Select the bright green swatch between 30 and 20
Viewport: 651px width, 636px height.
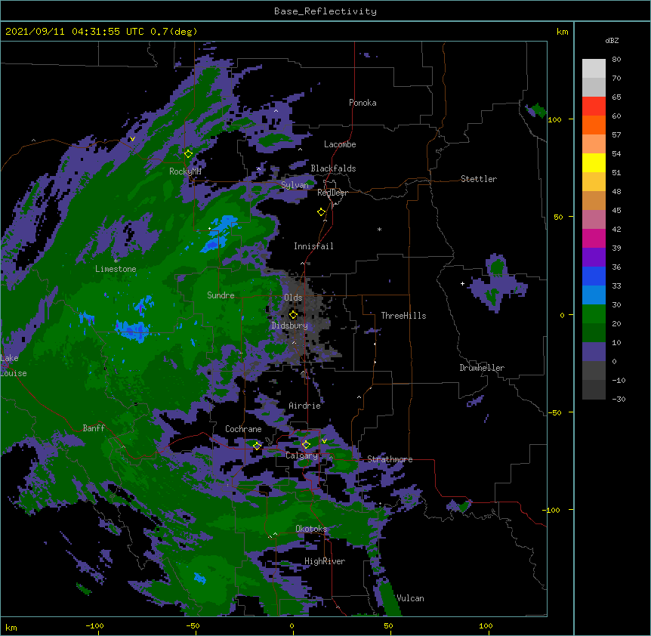[594, 314]
